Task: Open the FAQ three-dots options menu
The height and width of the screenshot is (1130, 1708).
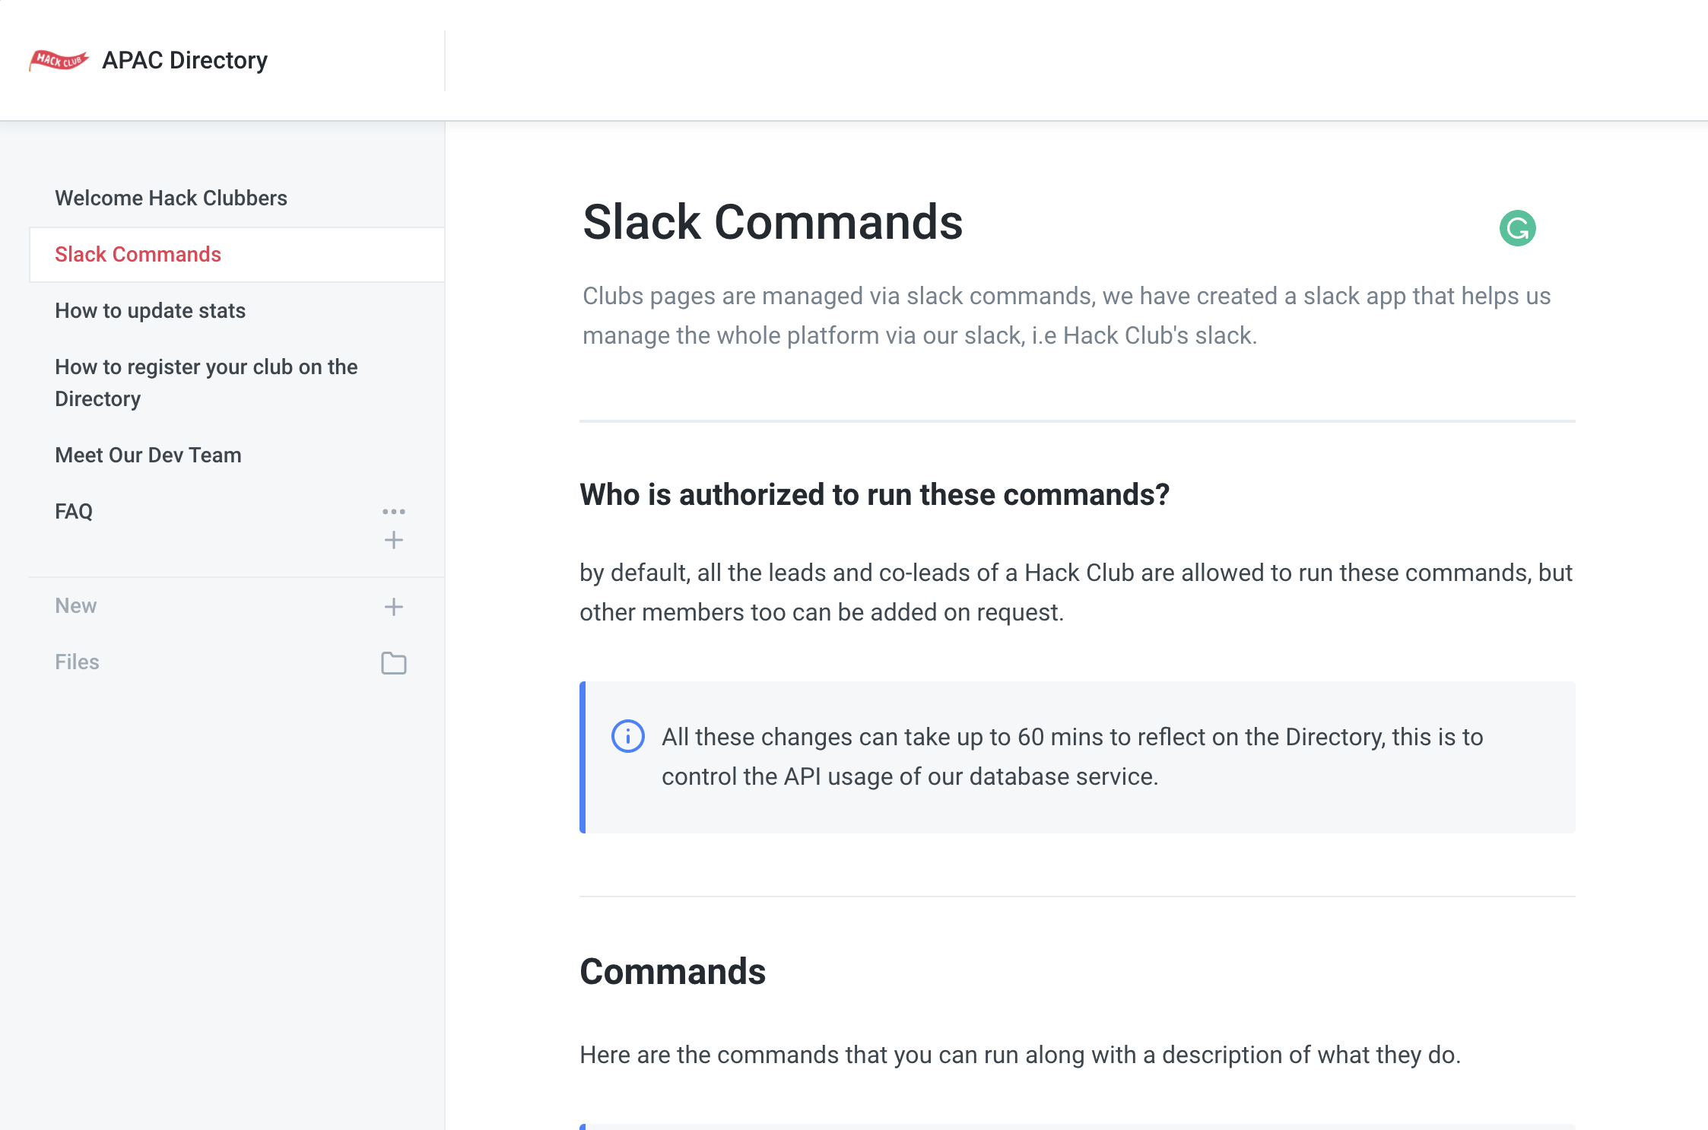Action: click(x=394, y=511)
